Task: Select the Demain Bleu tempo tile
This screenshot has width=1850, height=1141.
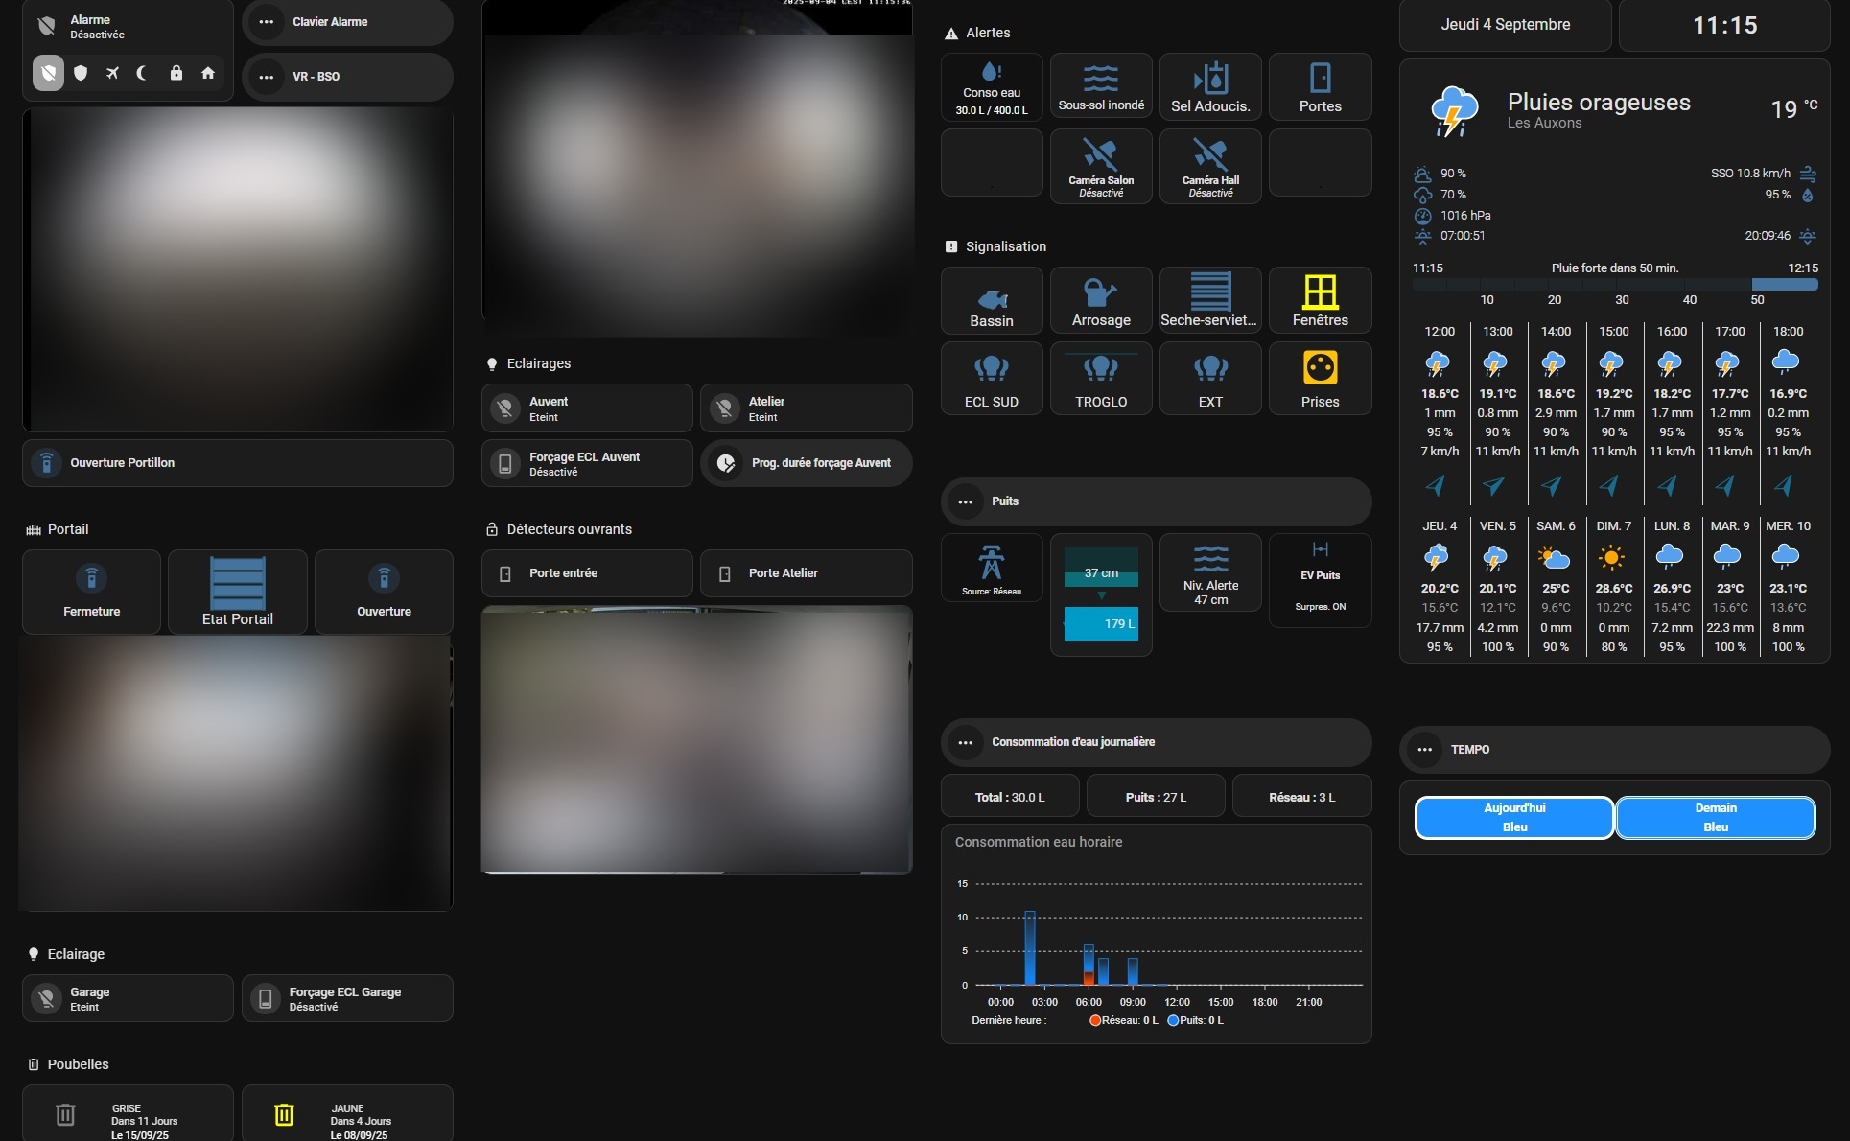Action: click(1715, 818)
